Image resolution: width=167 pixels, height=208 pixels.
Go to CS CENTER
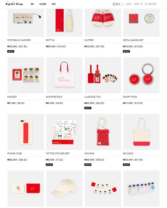(151, 4)
